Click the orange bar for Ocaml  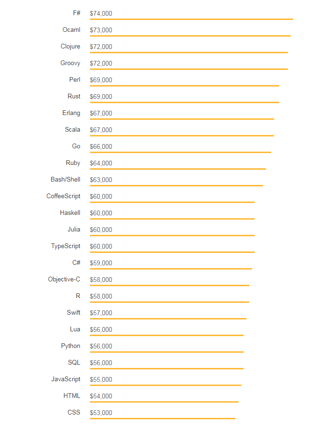(x=190, y=36)
